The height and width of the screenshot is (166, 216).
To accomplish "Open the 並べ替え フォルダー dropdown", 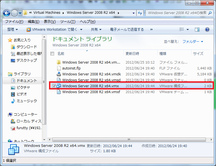I will [193, 41].
